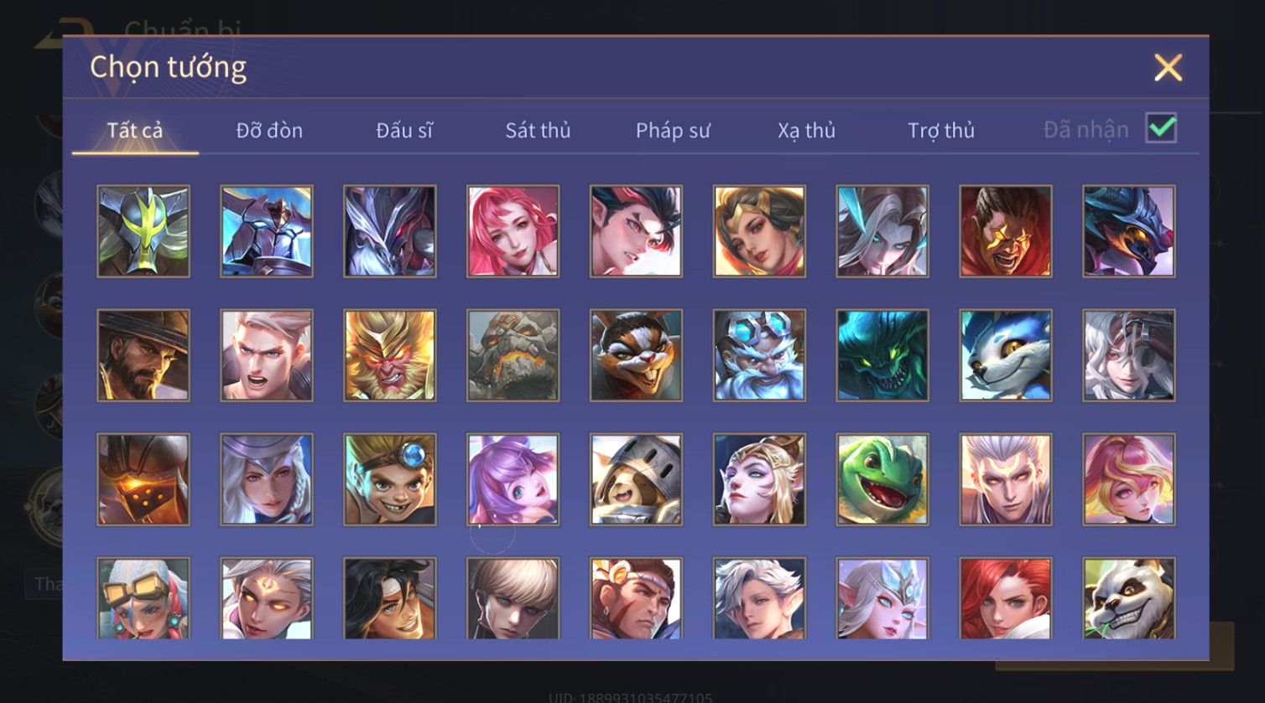Switch to the Đỡ đòn tab
This screenshot has height=703, width=1265.
point(269,131)
